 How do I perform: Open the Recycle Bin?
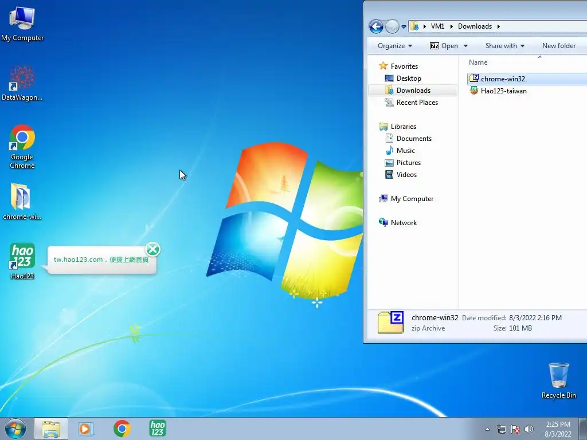(x=558, y=380)
